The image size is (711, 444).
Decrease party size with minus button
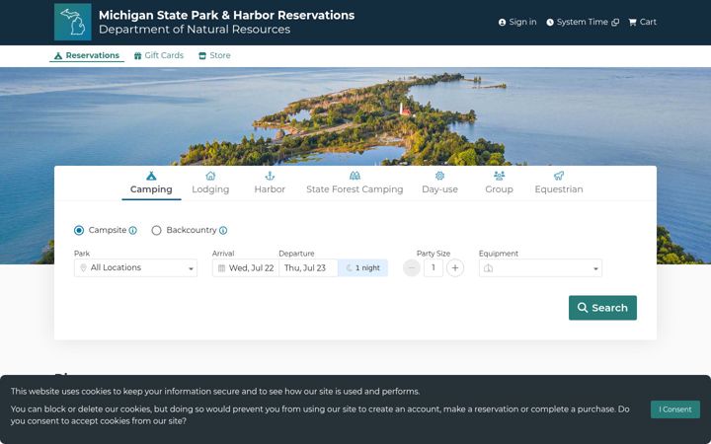point(412,267)
